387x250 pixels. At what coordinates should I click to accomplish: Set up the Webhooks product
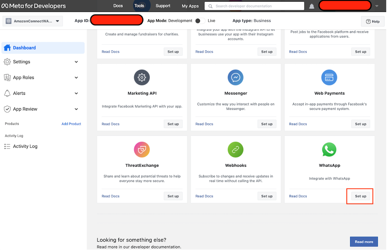(x=267, y=196)
